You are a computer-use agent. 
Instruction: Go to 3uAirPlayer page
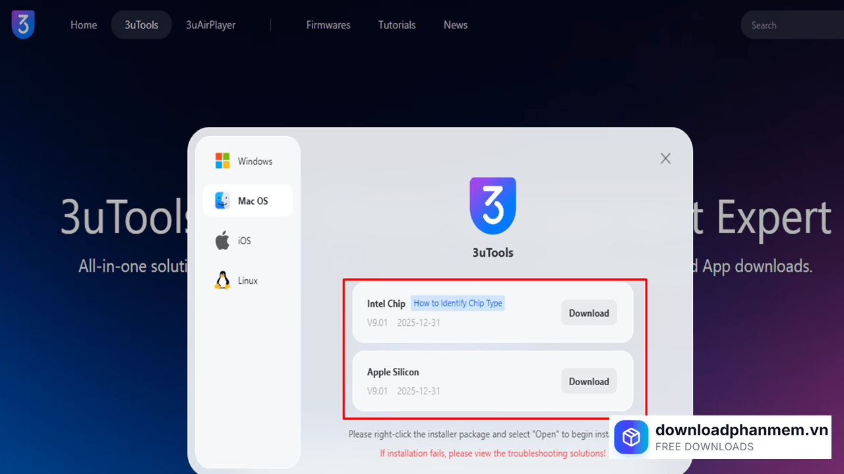point(211,25)
